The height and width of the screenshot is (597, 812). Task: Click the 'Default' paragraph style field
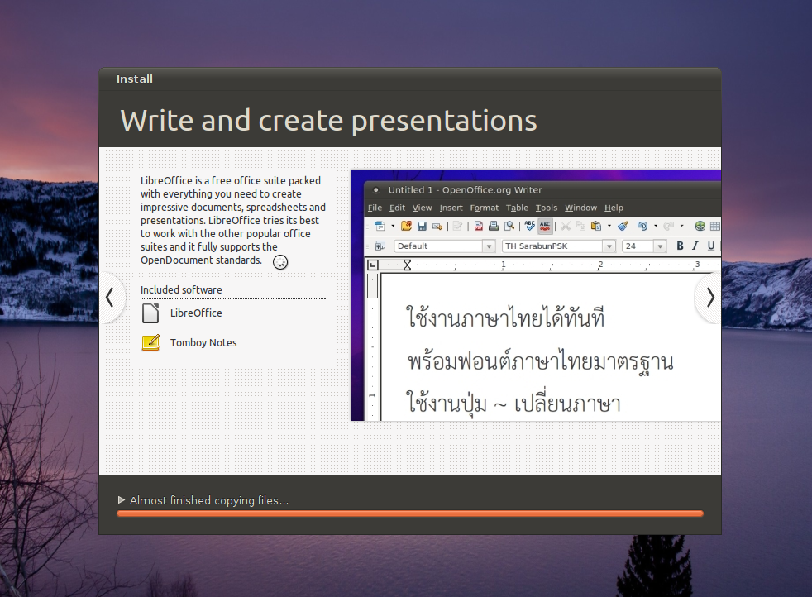(438, 246)
